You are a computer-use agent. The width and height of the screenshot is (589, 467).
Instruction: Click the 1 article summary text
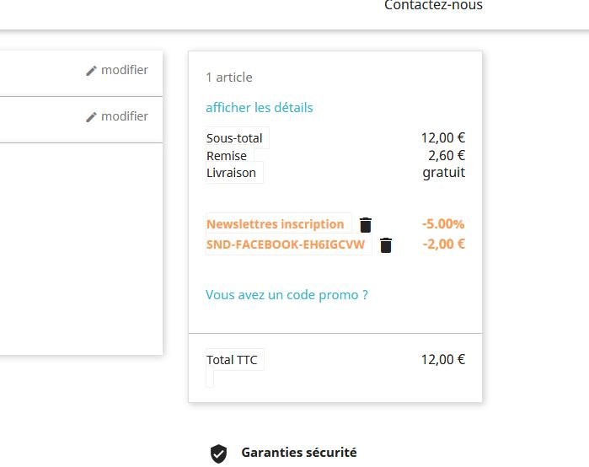tap(229, 78)
